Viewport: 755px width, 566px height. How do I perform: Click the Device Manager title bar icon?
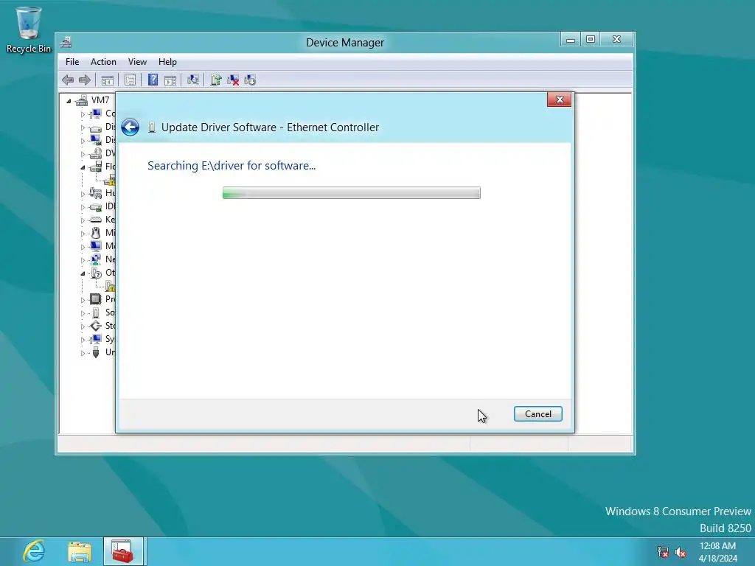click(66, 42)
